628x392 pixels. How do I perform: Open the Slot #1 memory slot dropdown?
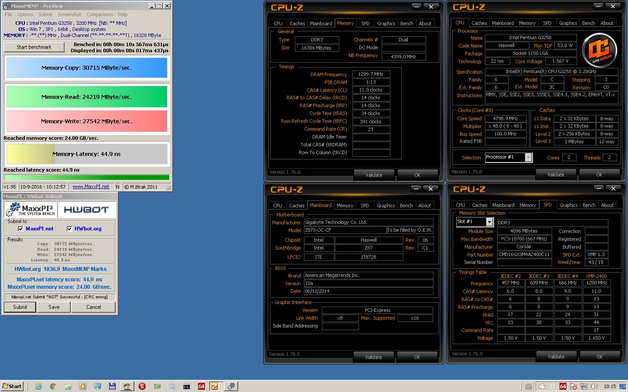tap(489, 222)
